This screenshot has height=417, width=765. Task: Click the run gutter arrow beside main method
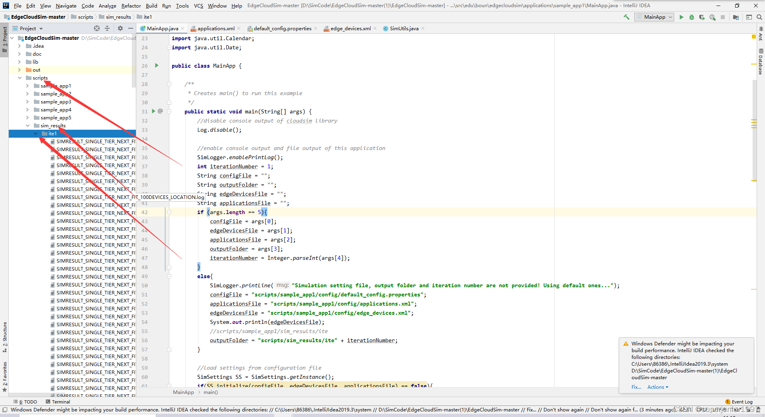(153, 111)
